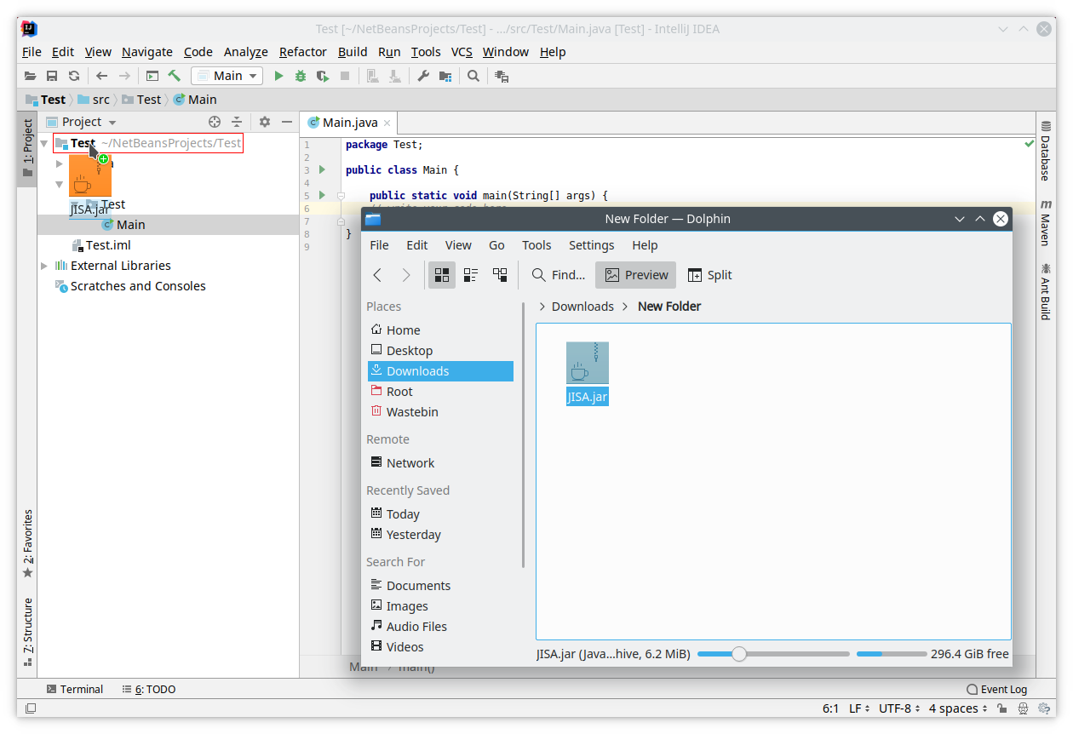1073x734 pixels.
Task: Toggle Preview panel in Dolphin toolbar
Action: click(636, 275)
